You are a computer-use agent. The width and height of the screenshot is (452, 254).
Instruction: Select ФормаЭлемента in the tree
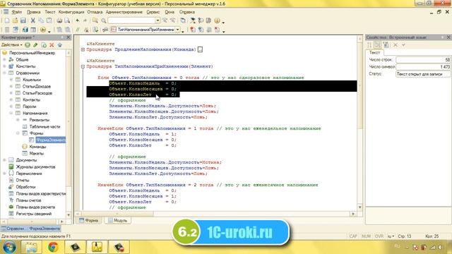51,140
